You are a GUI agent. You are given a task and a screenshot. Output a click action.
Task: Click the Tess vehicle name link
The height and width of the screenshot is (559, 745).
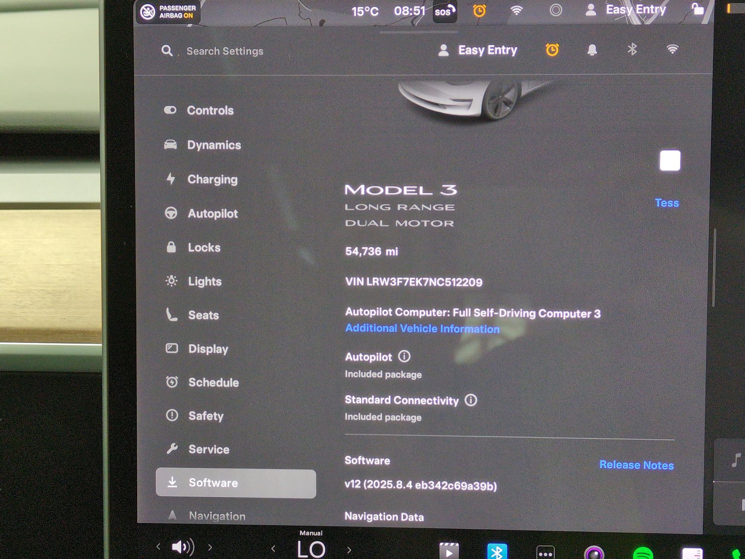click(x=667, y=203)
